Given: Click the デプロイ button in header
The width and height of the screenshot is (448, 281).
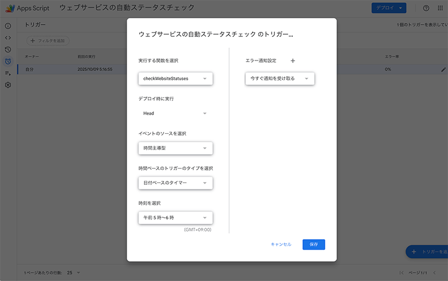Looking at the screenshot, I should click(389, 8).
